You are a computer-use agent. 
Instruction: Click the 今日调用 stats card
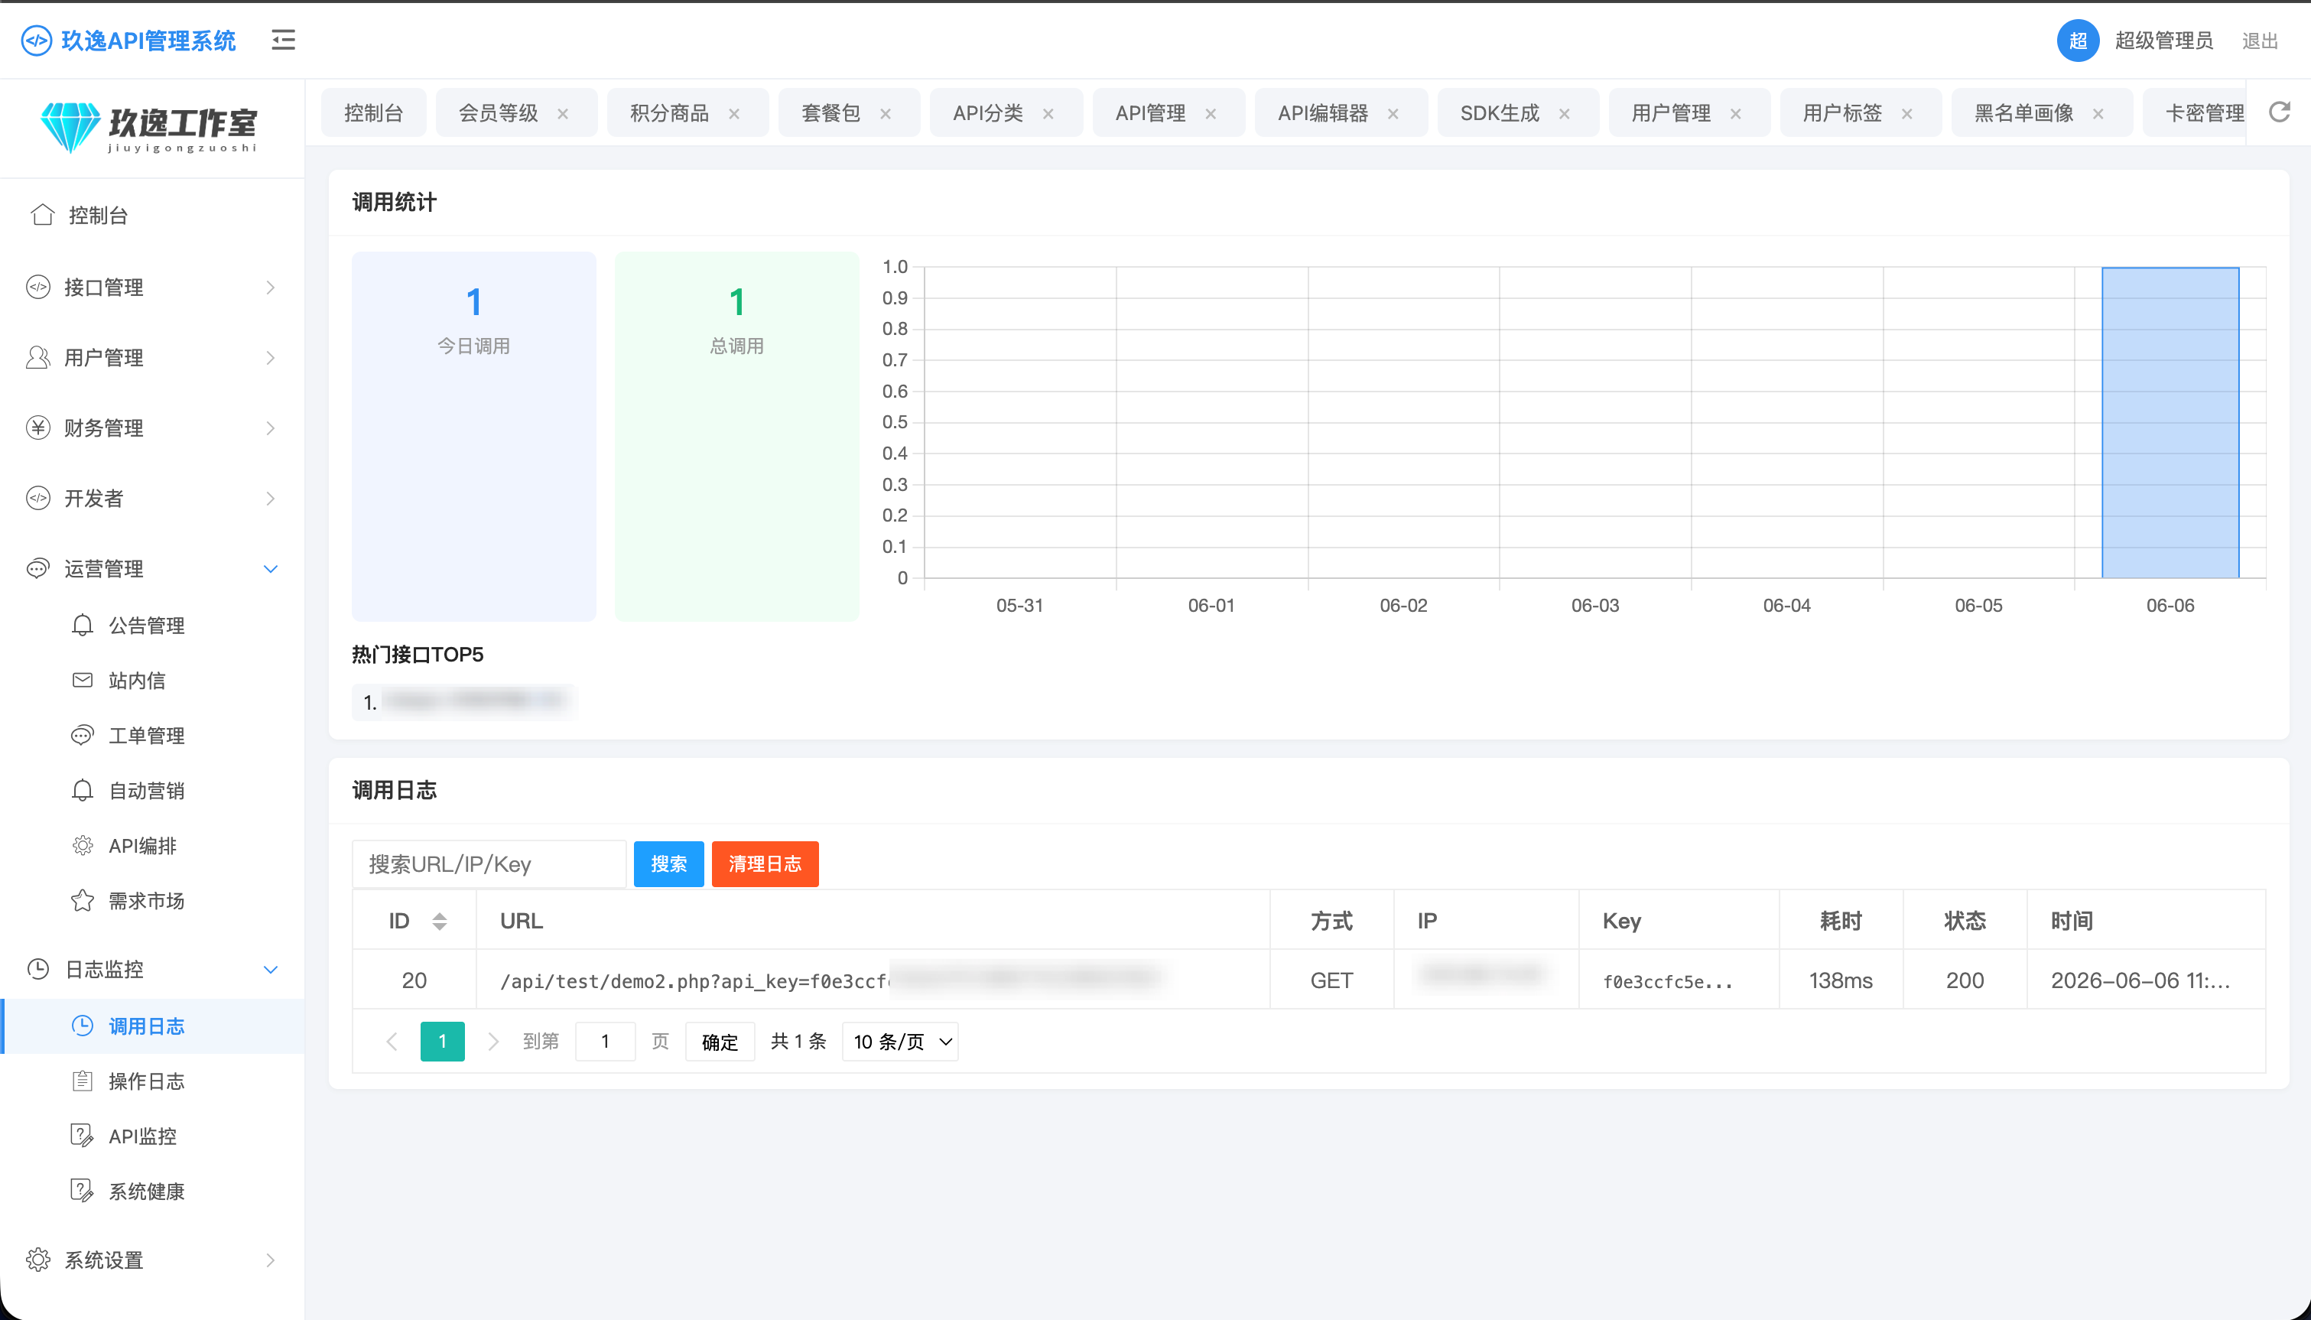click(474, 436)
